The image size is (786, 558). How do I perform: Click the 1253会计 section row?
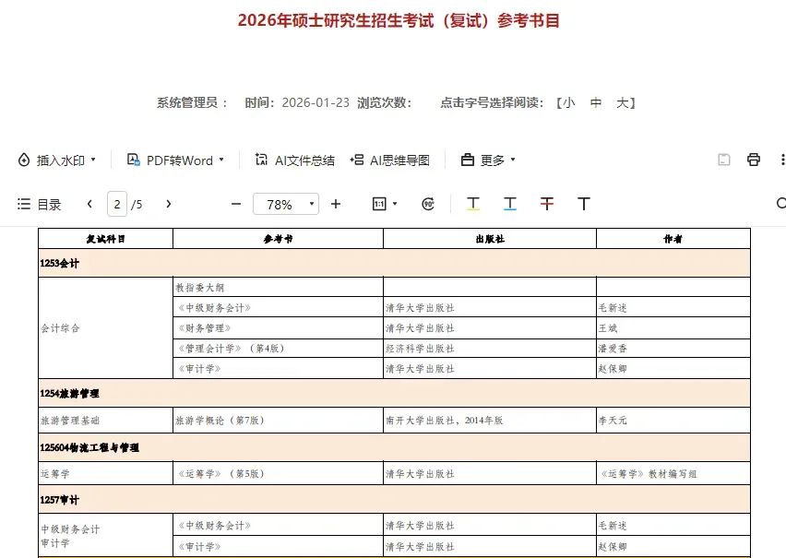click(x=395, y=263)
